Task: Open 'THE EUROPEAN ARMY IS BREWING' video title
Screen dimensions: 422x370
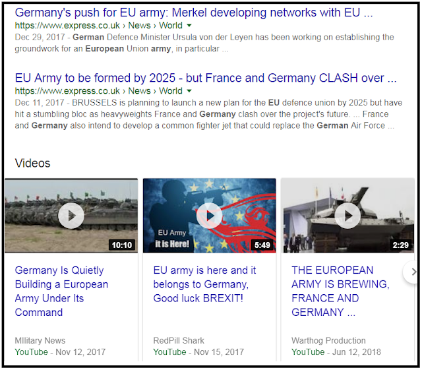Action: (x=340, y=291)
